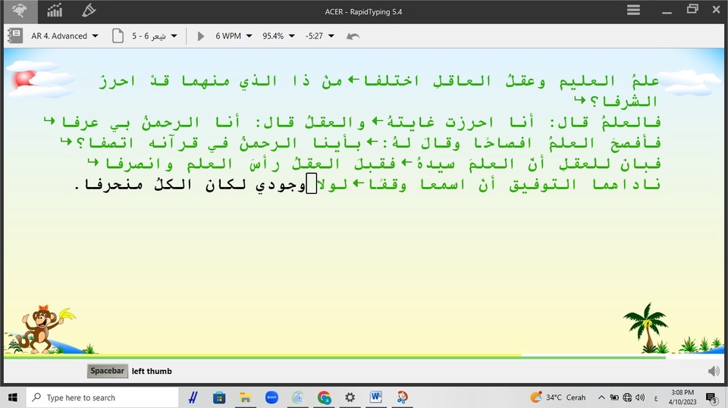Click the battery tray icon
This screenshot has height=408, width=728.
pos(614,397)
